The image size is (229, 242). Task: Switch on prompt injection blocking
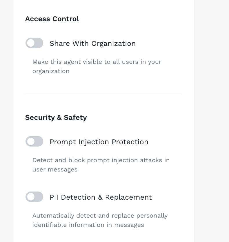coord(34,142)
